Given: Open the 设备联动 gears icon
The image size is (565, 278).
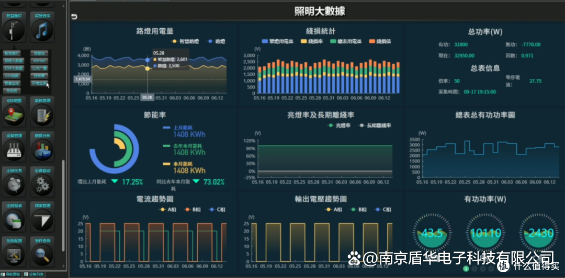Looking at the screenshot, I should pos(42,185).
